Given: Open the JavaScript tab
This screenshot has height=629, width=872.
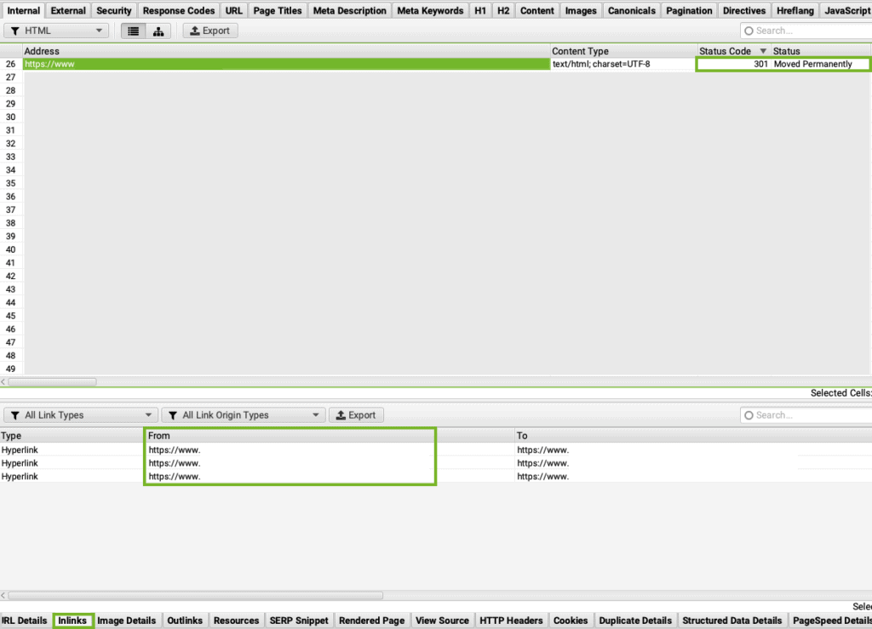Looking at the screenshot, I should pyautogui.click(x=846, y=10).
